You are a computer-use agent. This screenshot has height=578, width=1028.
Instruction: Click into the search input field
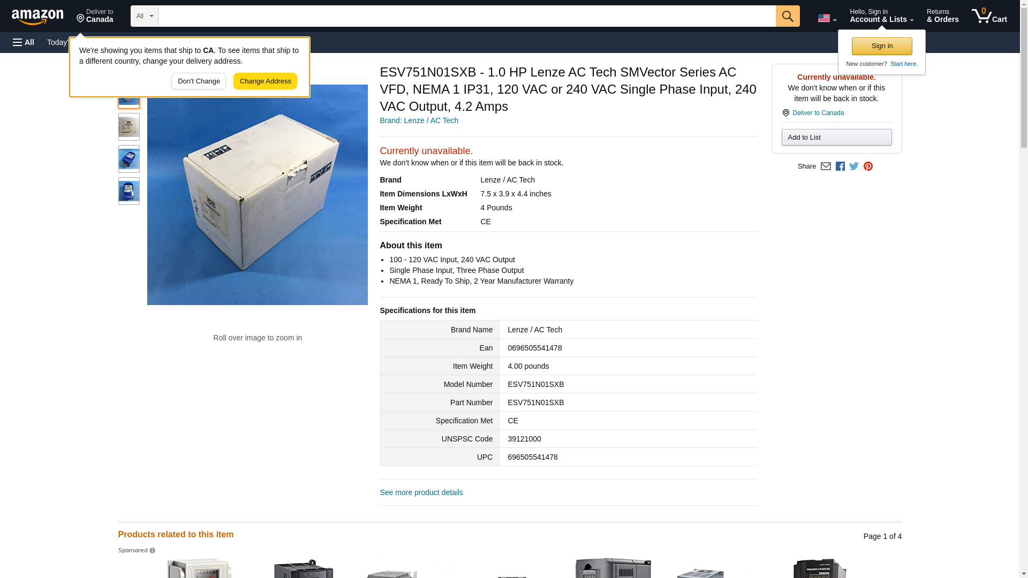point(467,16)
